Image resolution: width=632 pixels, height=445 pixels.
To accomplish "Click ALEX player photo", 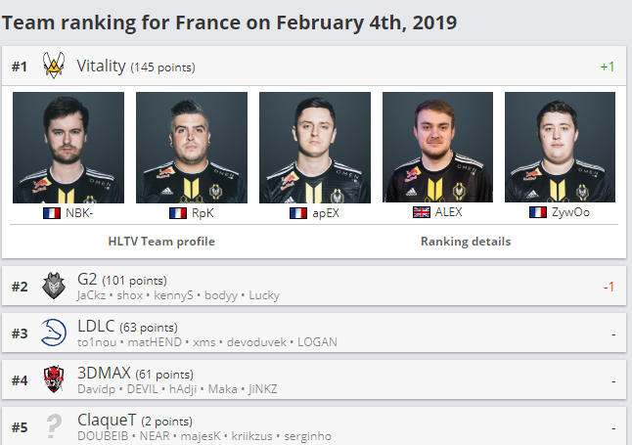I will coord(437,147).
